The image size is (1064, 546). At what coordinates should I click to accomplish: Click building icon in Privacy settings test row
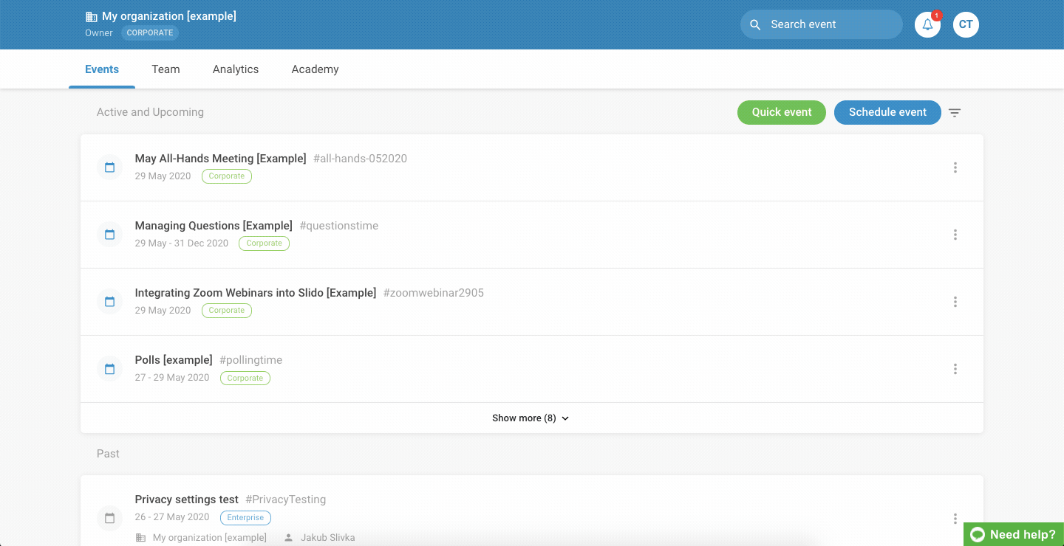pyautogui.click(x=140, y=538)
